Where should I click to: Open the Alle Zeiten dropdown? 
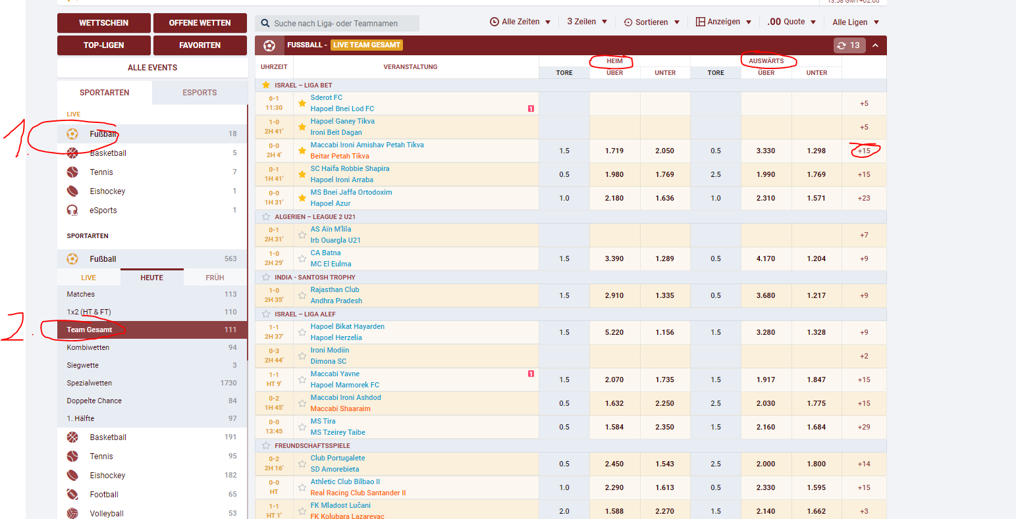(x=520, y=22)
